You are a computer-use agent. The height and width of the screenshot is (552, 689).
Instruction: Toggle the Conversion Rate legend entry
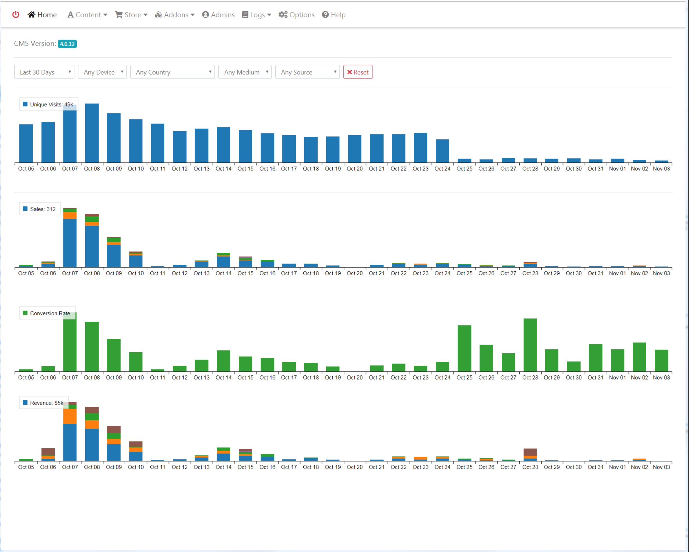47,313
